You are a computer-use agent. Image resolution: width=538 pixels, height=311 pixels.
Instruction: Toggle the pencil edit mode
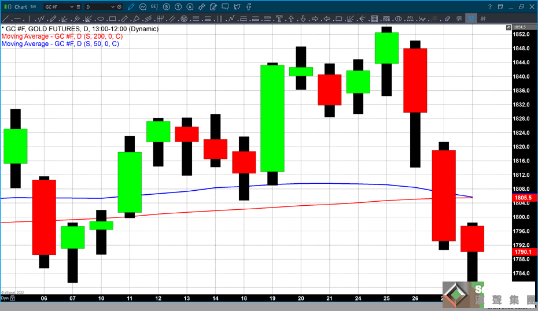tap(131, 6)
